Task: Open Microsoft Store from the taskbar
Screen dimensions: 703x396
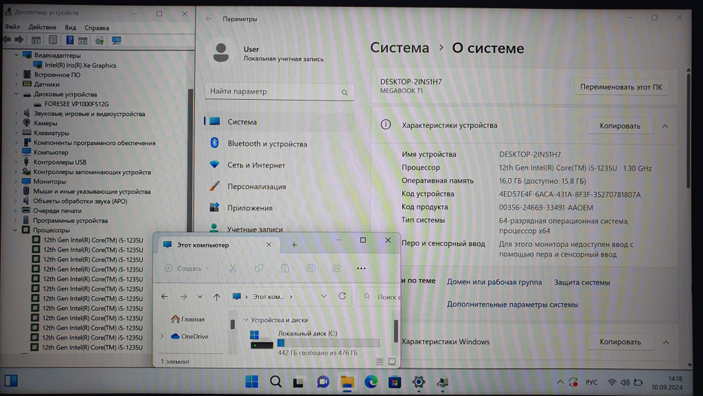Action: click(x=394, y=382)
